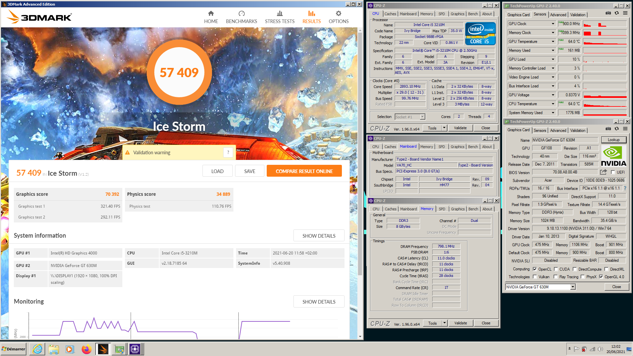Screen dimensions: 633x356
Task: Click the Intel Core i5 logo in CPU-Z
Action: point(480,34)
